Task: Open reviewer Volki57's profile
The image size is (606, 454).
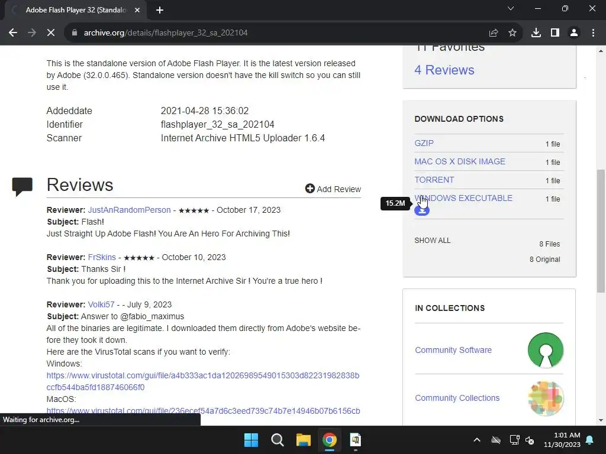Action: 101,304
